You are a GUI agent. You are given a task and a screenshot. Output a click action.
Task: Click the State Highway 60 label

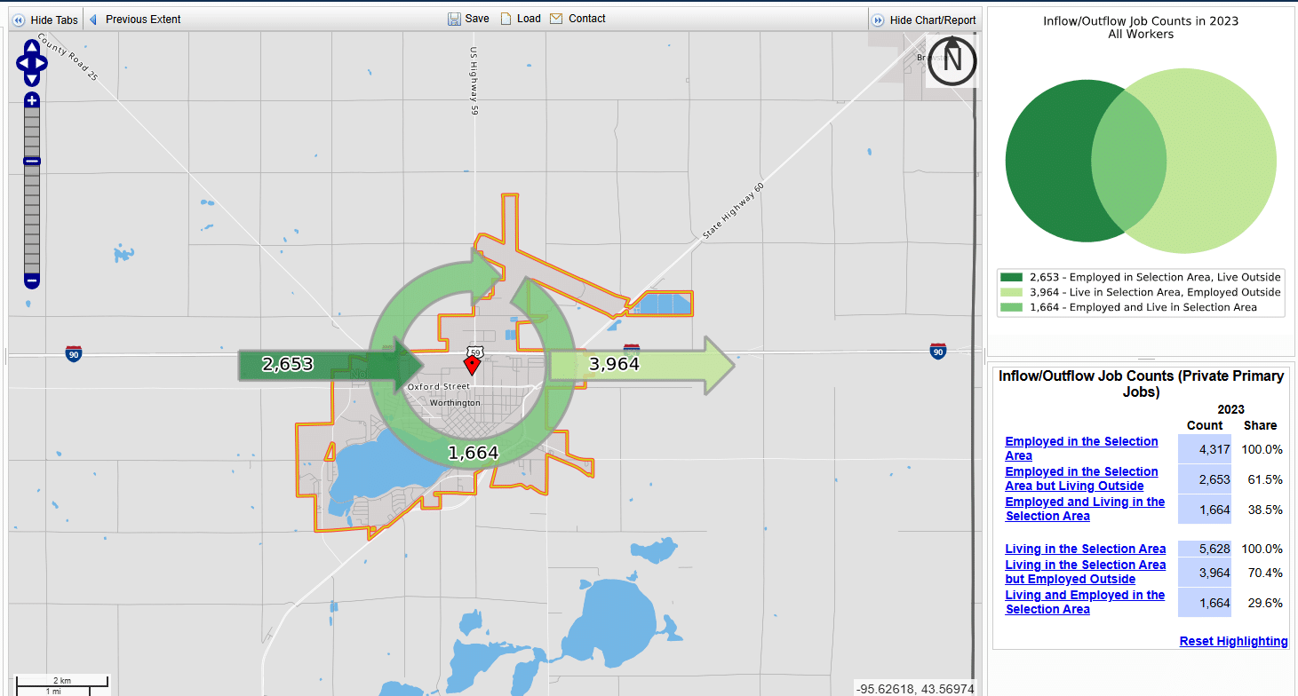click(x=734, y=211)
